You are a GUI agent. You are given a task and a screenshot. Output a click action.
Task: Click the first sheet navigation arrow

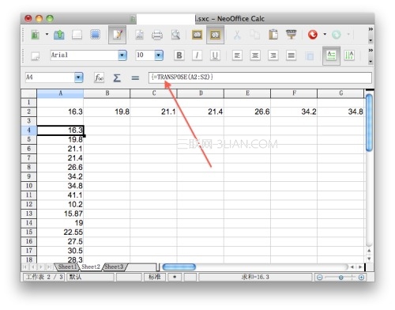[x=25, y=267]
